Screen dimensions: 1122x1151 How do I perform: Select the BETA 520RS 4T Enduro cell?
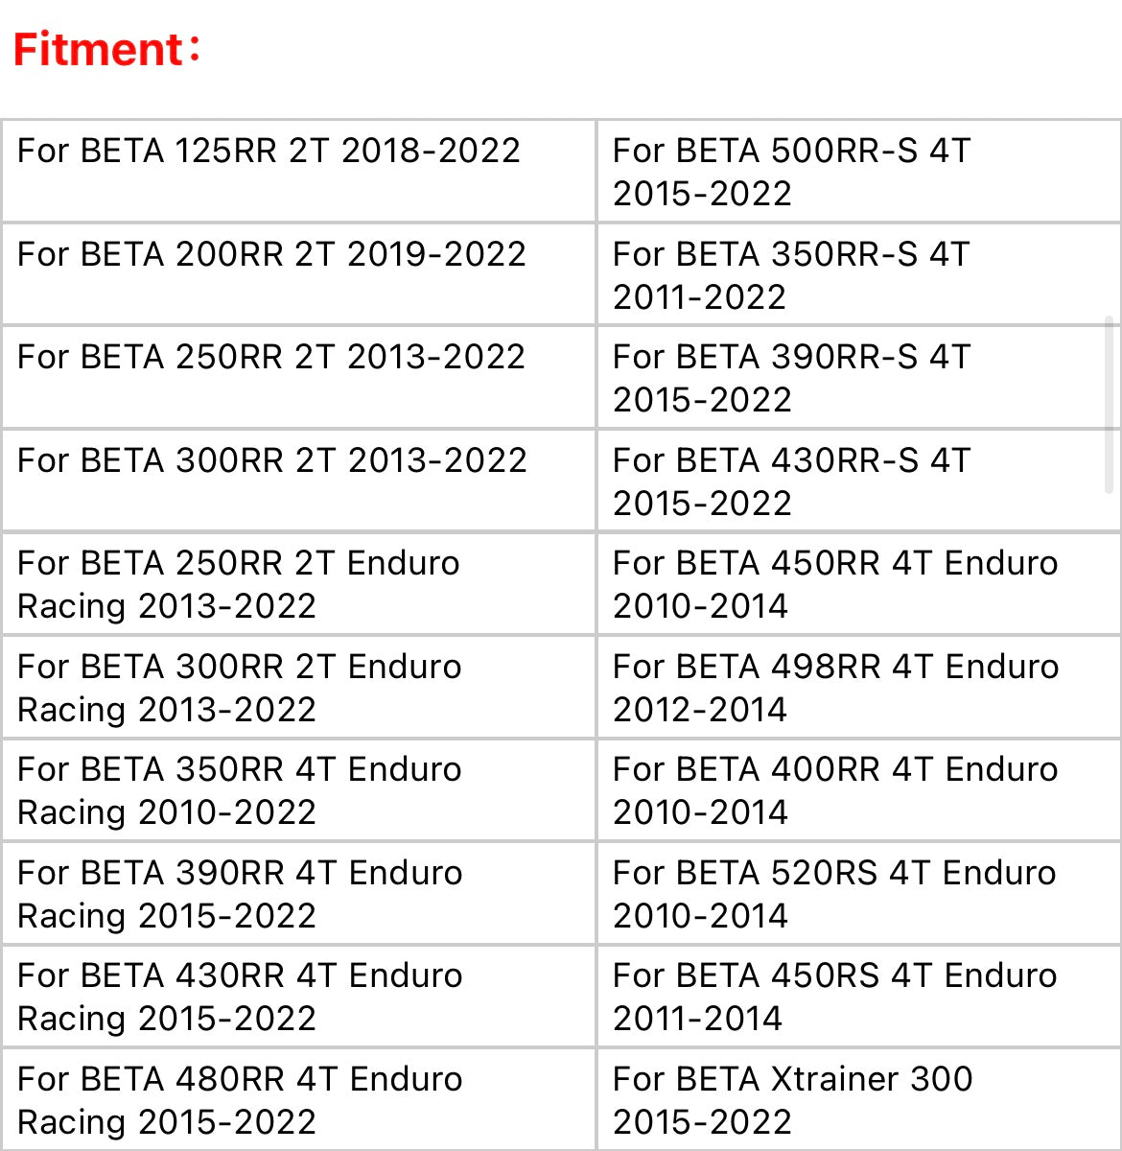(x=859, y=893)
